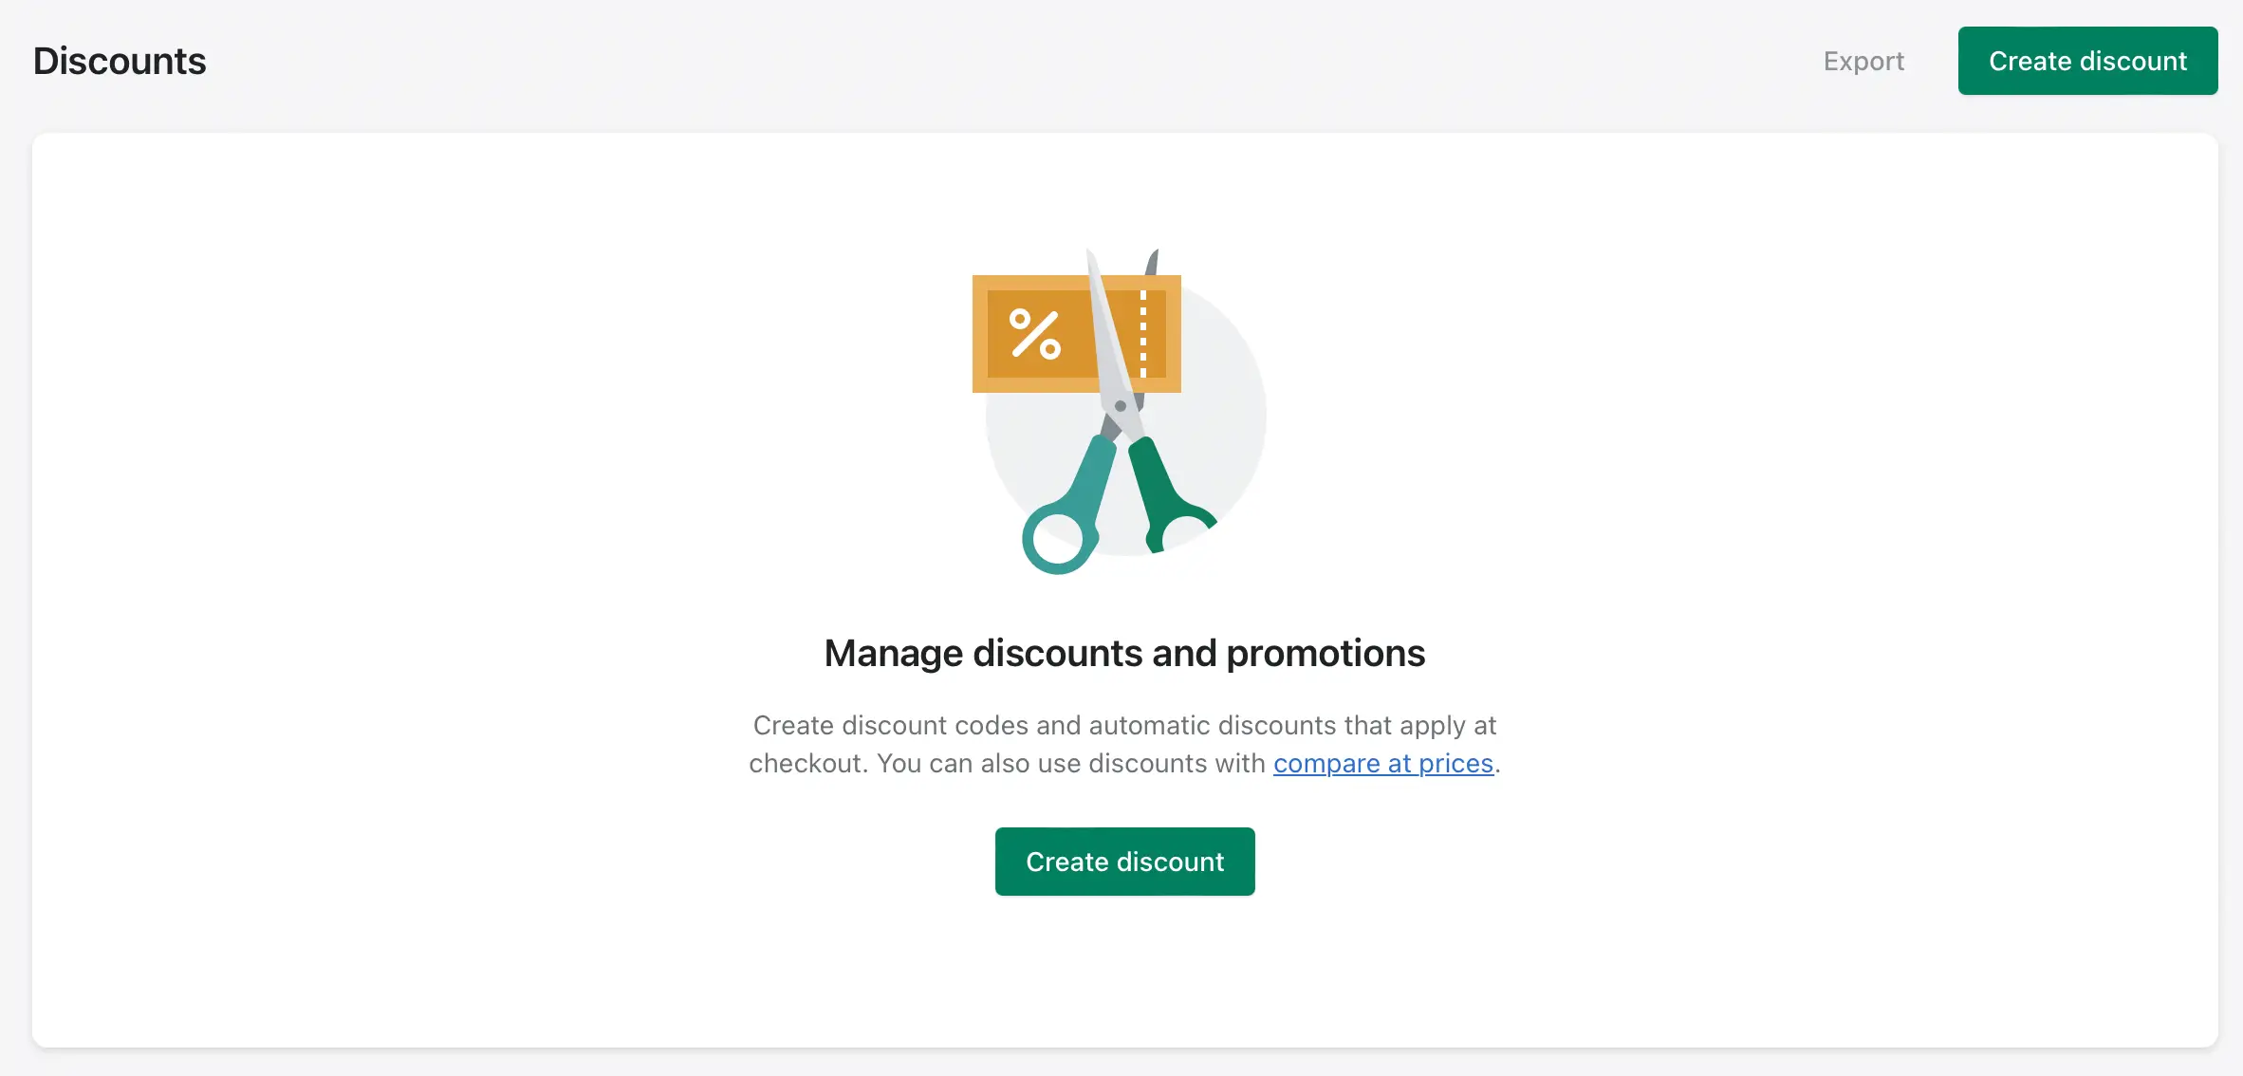Click Create discount in the page header
The width and height of the screenshot is (2243, 1076).
2087,61
